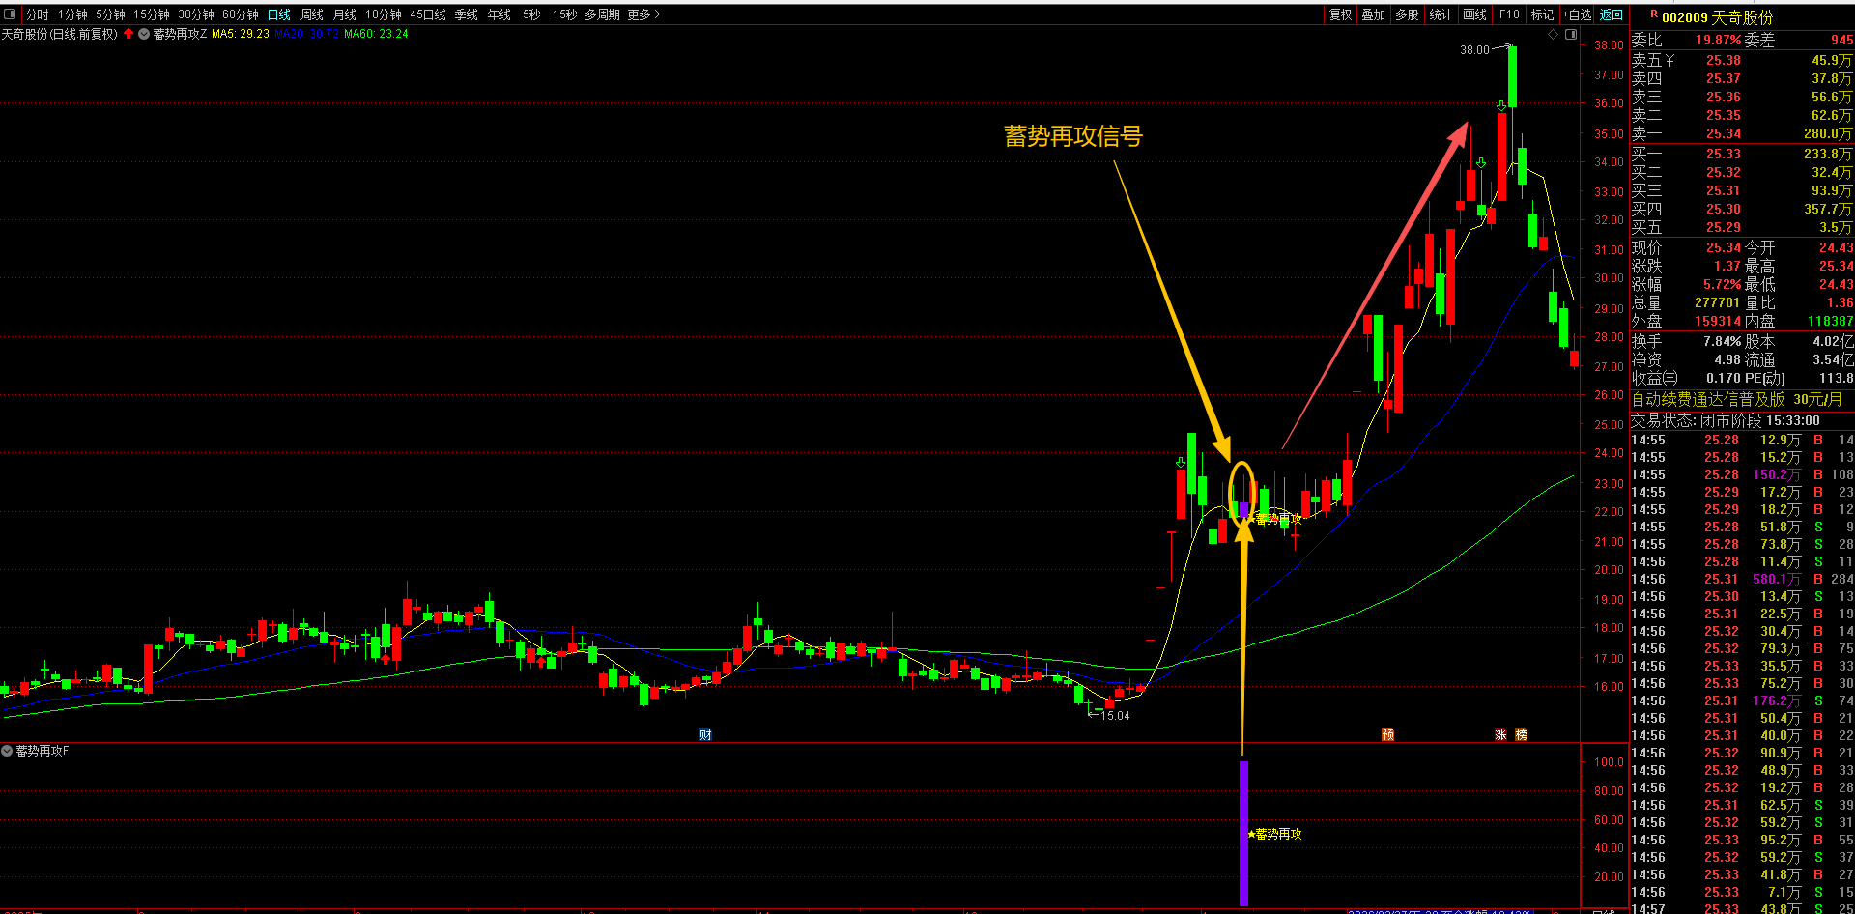Screen dimensions: 1855x914
Task: Click the 15.04 low price label on chart
Action: tap(1115, 716)
